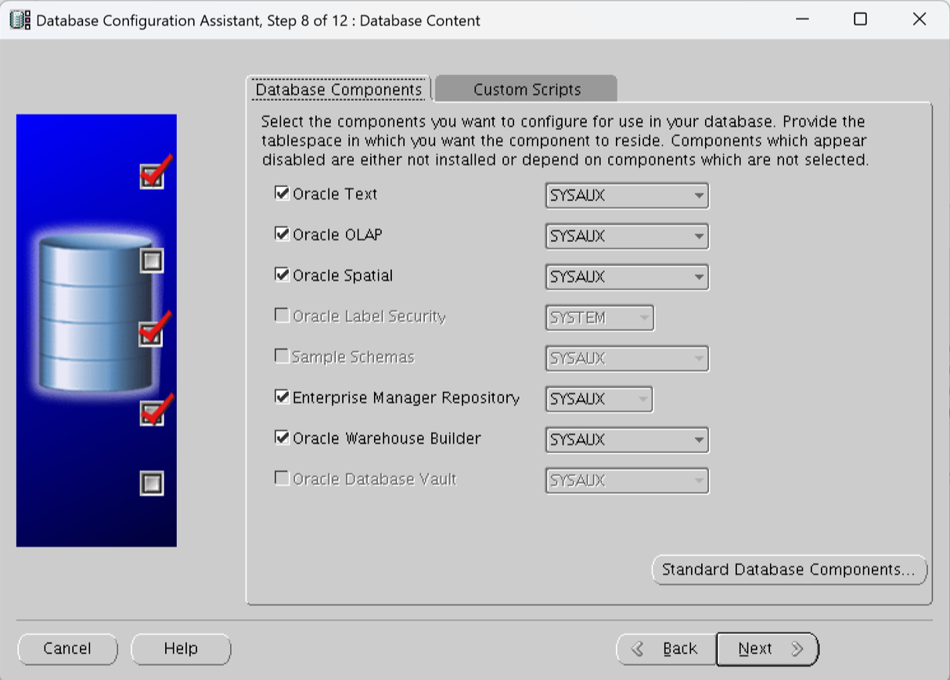Open Oracle Warehouse Builder tablespace dropdown
This screenshot has height=680, width=950.
[626, 440]
